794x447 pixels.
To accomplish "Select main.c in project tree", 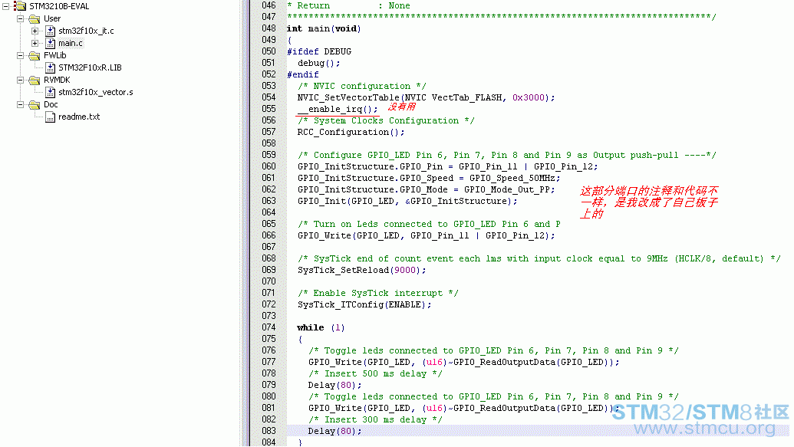I will [x=71, y=43].
